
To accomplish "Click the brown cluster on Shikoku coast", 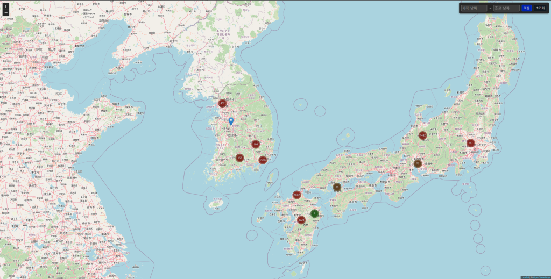I will click(337, 187).
